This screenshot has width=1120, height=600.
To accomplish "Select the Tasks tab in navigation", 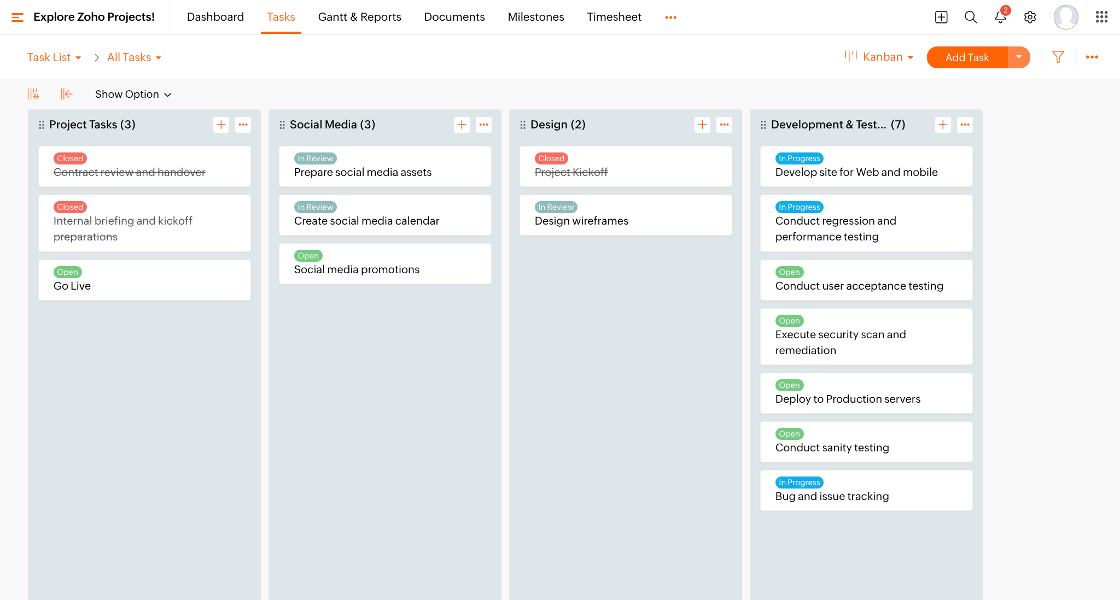I will [x=281, y=17].
